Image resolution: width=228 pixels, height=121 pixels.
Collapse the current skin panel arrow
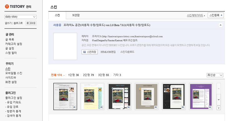(220, 25)
